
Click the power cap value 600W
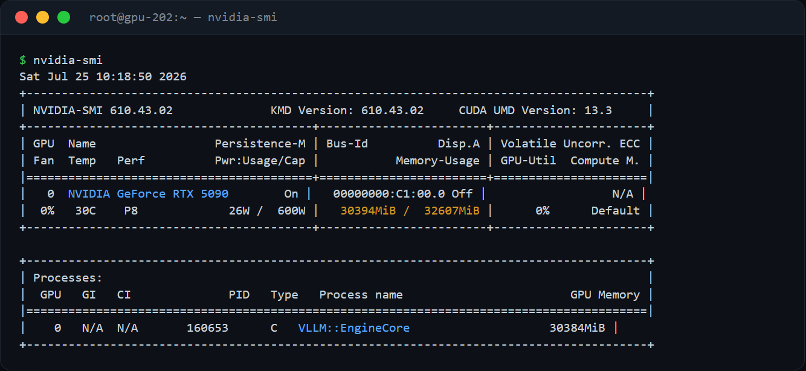click(x=291, y=211)
